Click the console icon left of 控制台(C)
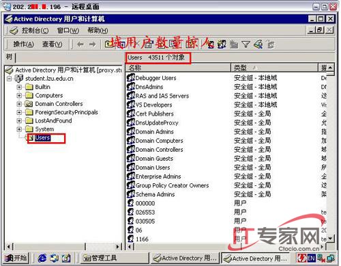This screenshot has height=266, width=341. pyautogui.click(x=14, y=31)
